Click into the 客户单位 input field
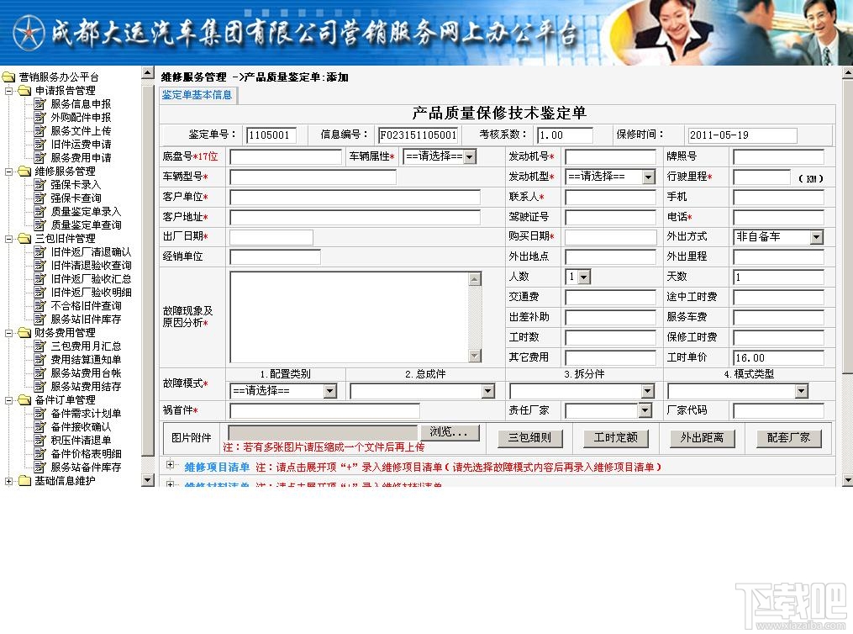The width and height of the screenshot is (853, 634). [355, 197]
